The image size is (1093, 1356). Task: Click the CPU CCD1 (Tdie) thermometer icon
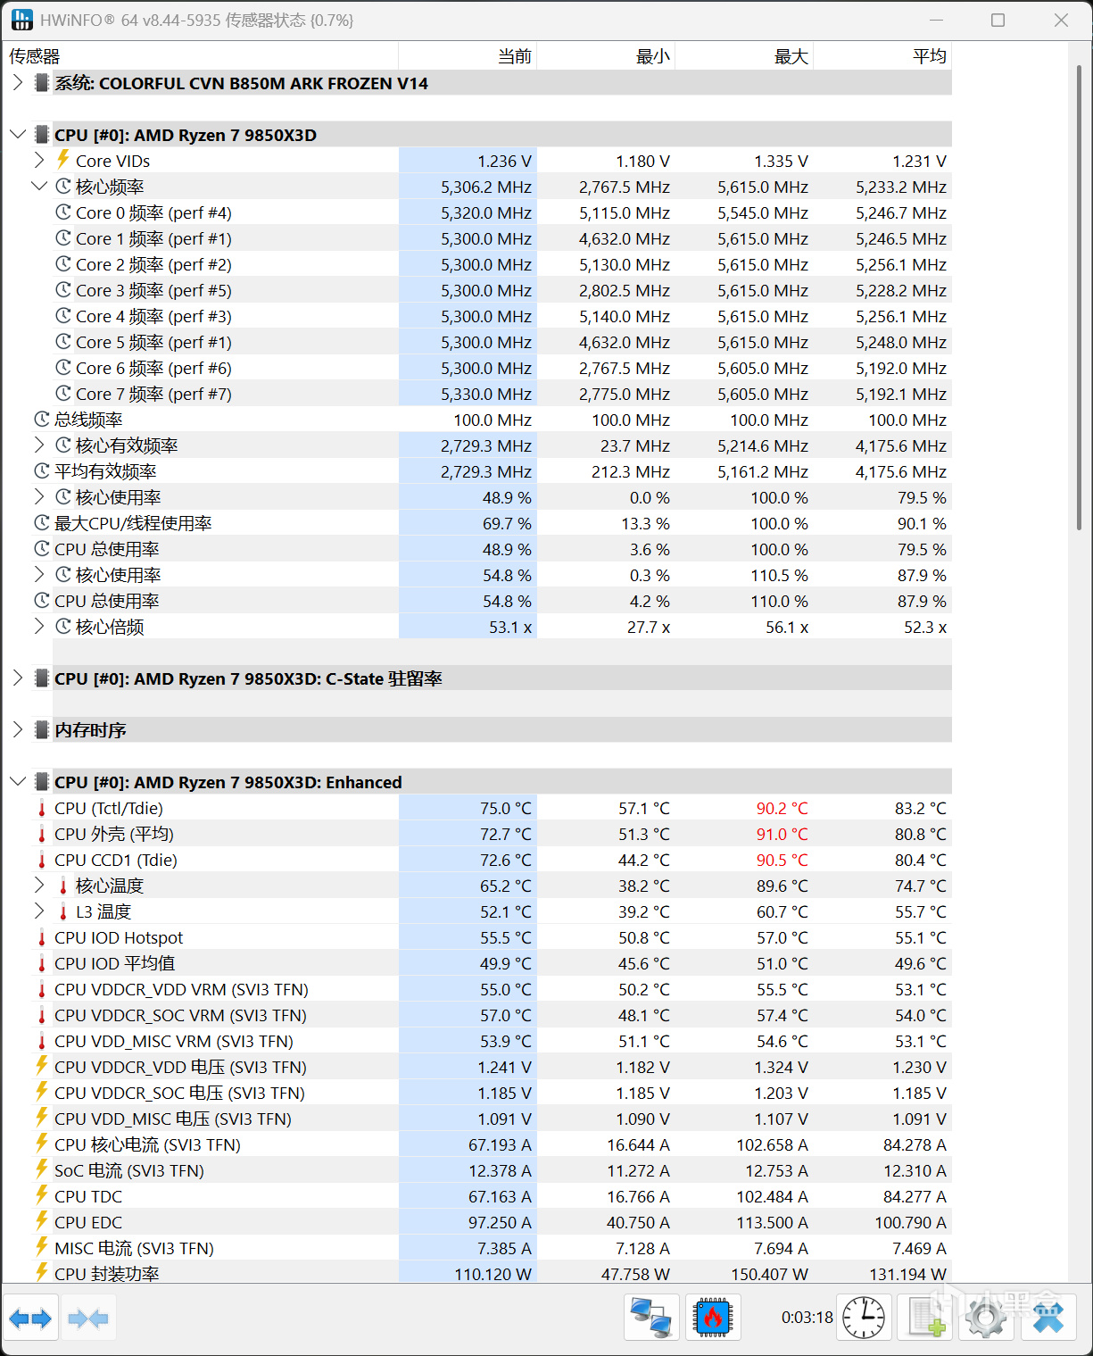pos(42,860)
